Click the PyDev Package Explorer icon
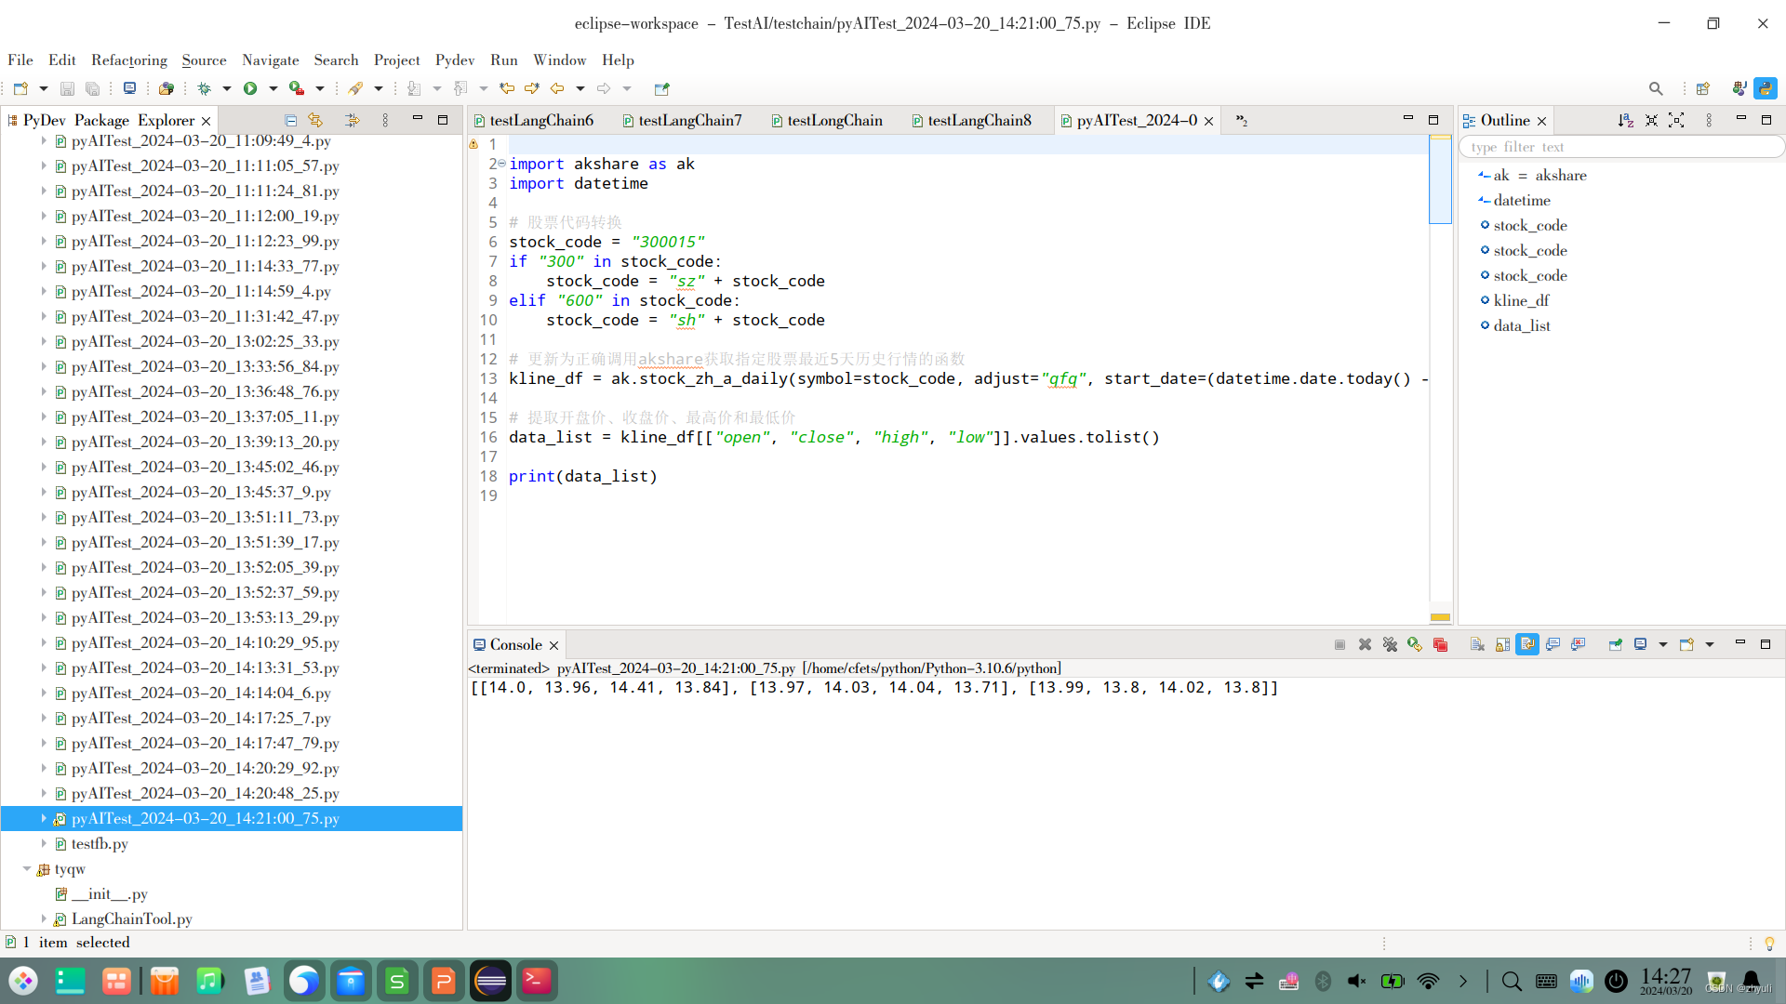Image resolution: width=1786 pixels, height=1004 pixels. click(x=12, y=119)
